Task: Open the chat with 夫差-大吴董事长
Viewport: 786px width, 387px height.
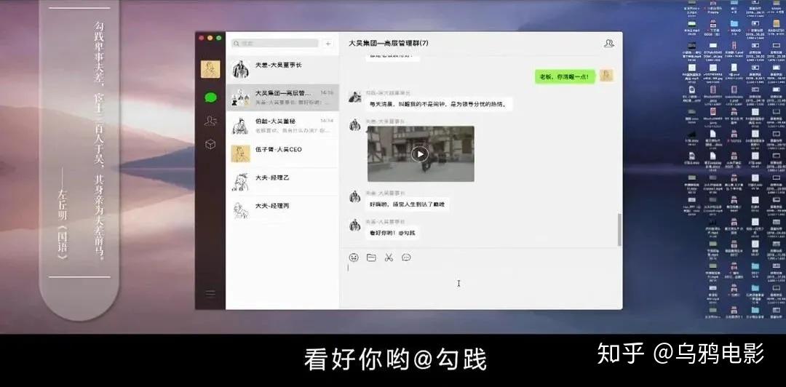Action: click(282, 69)
